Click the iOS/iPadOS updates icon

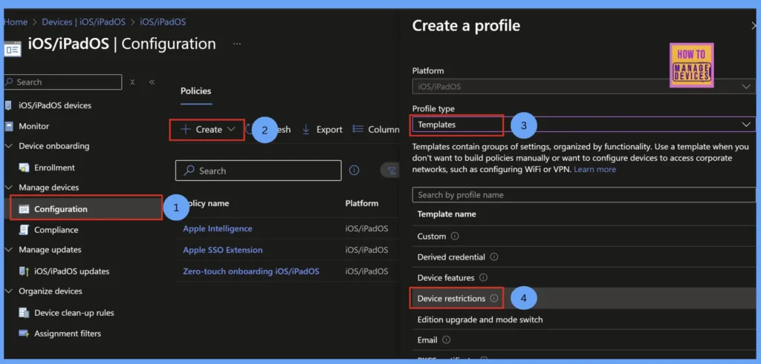point(24,271)
